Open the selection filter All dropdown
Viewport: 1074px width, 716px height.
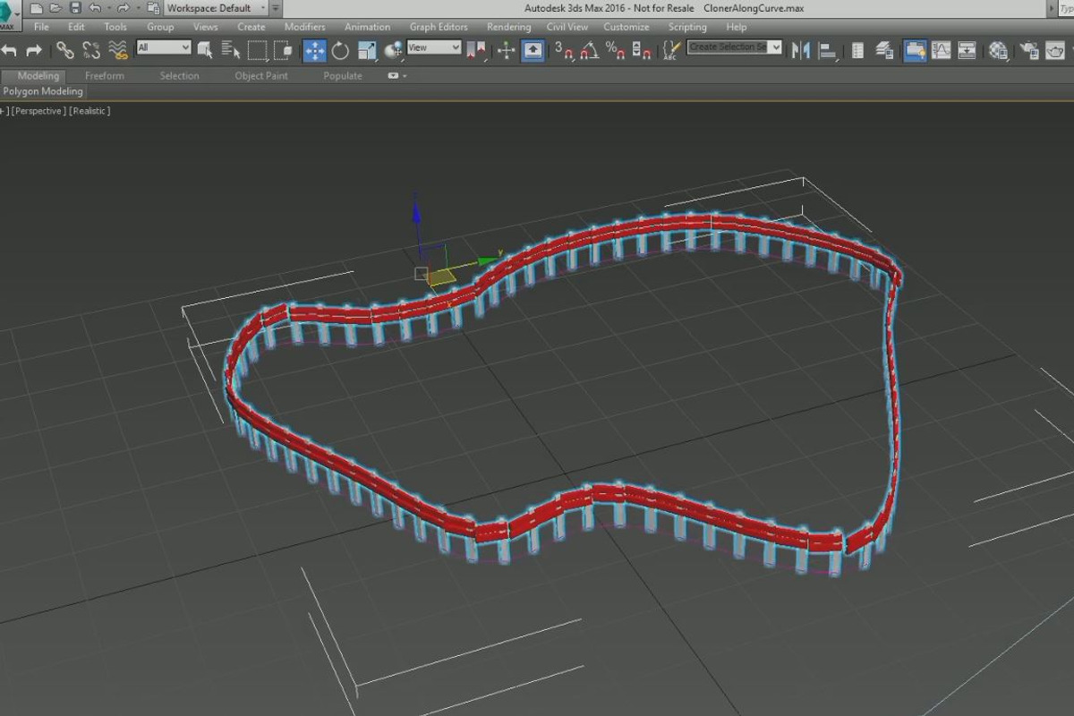pyautogui.click(x=164, y=47)
